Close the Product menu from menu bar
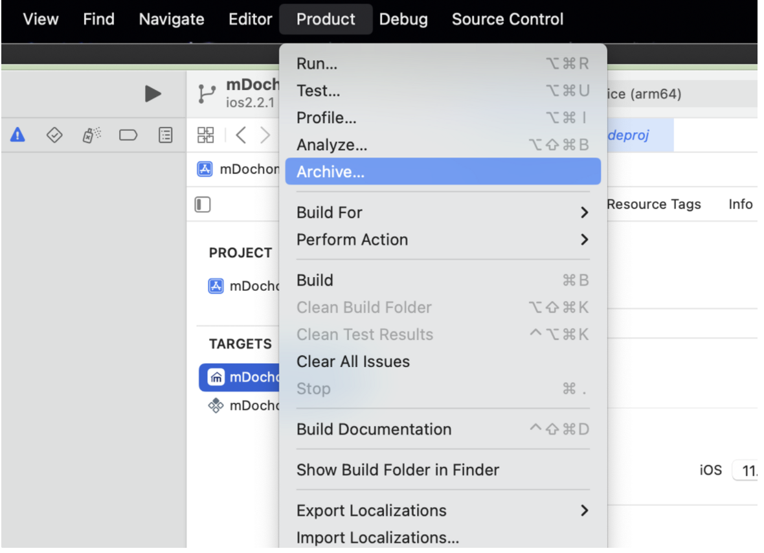The height and width of the screenshot is (553, 764). [x=326, y=19]
